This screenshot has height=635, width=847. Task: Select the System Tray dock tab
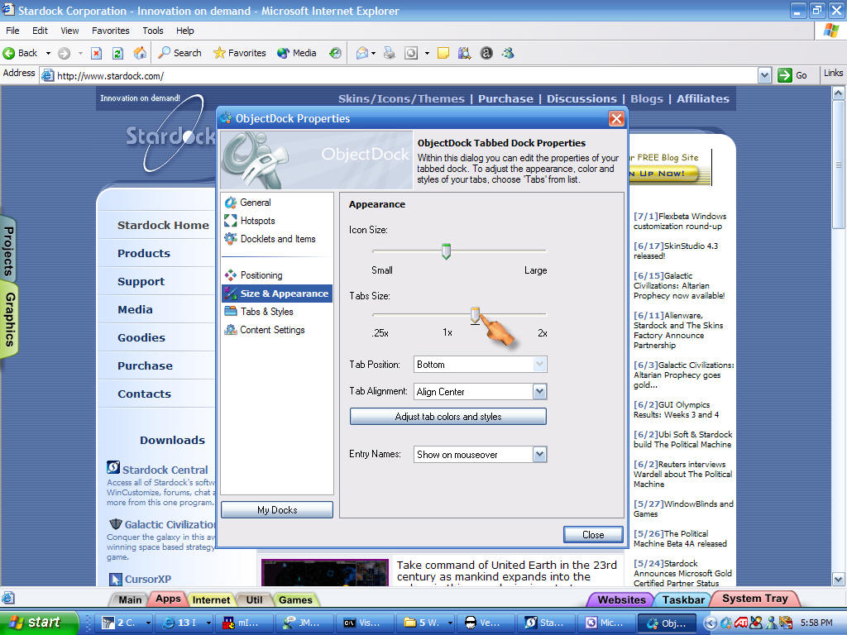click(x=754, y=599)
